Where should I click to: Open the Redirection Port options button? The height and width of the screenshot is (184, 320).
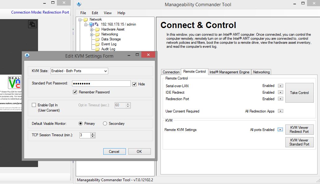click(x=281, y=99)
